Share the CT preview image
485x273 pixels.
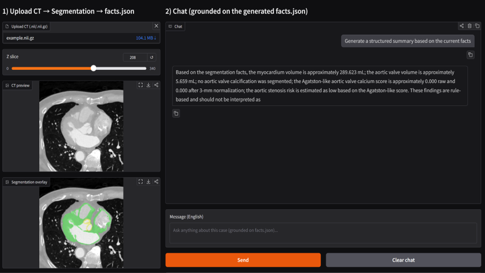coord(156,85)
